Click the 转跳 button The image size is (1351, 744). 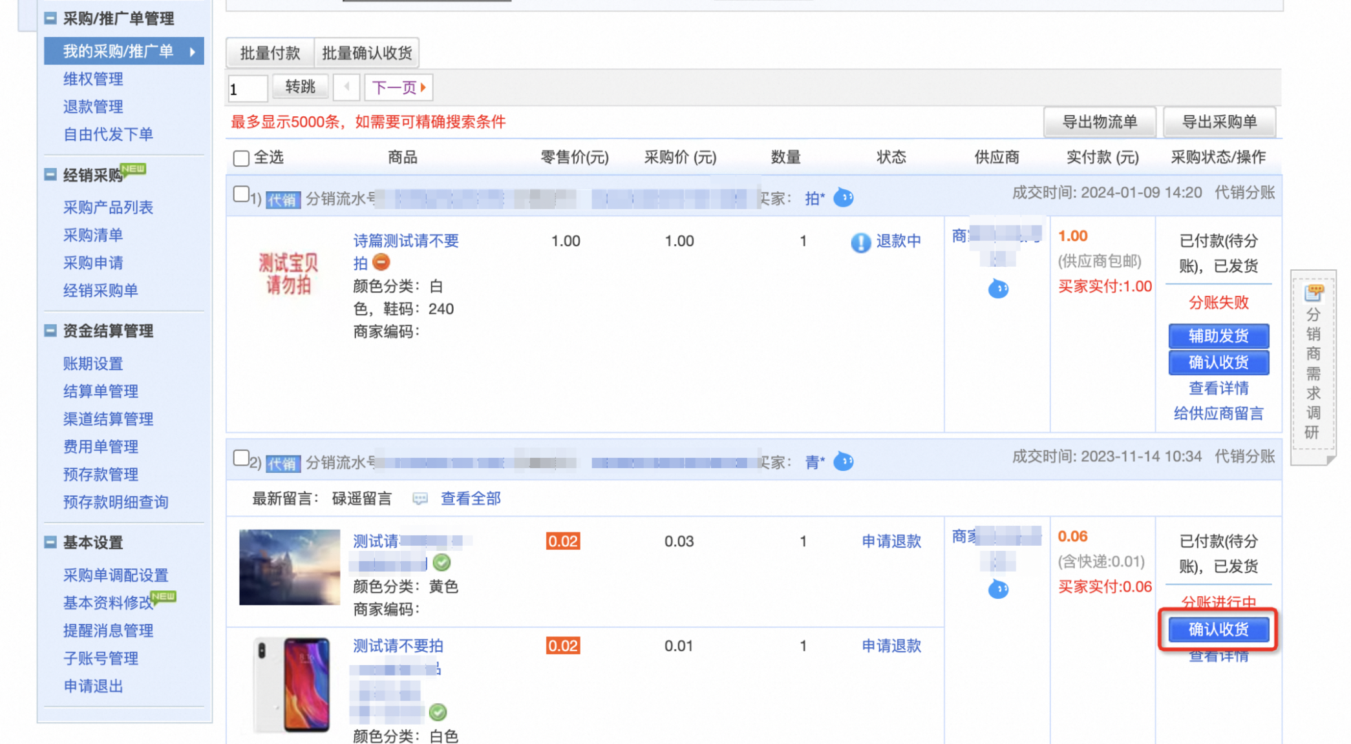click(300, 87)
